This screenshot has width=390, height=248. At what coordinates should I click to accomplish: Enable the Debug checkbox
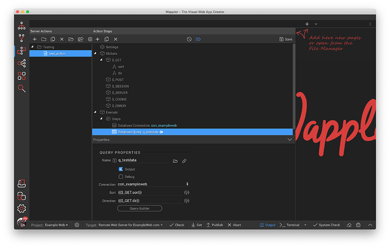tap(121, 177)
